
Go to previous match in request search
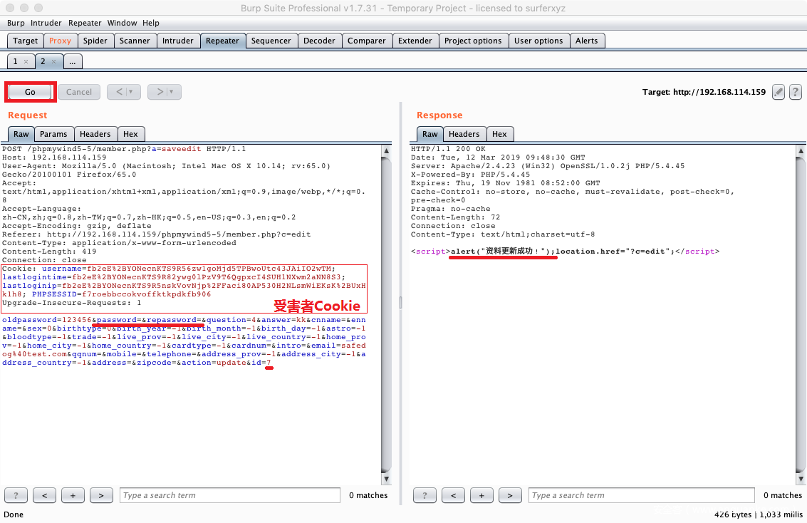(45, 495)
